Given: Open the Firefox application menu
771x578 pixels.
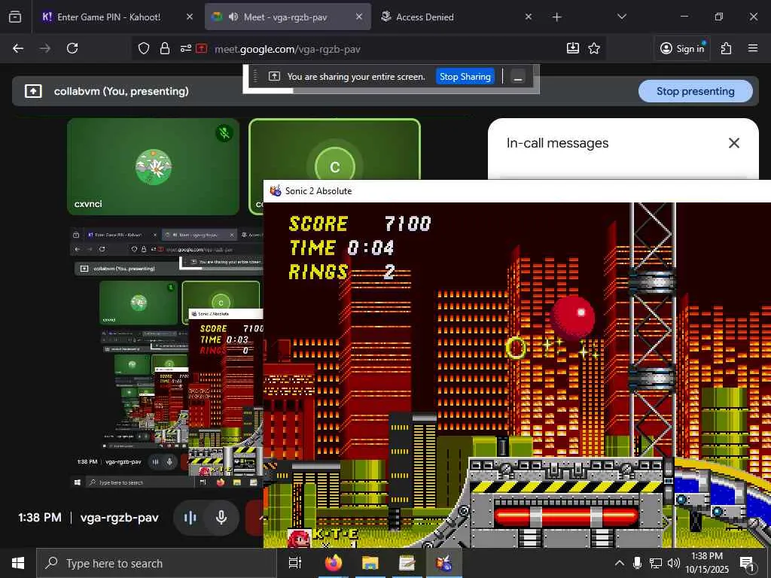Looking at the screenshot, I should pos(752,48).
